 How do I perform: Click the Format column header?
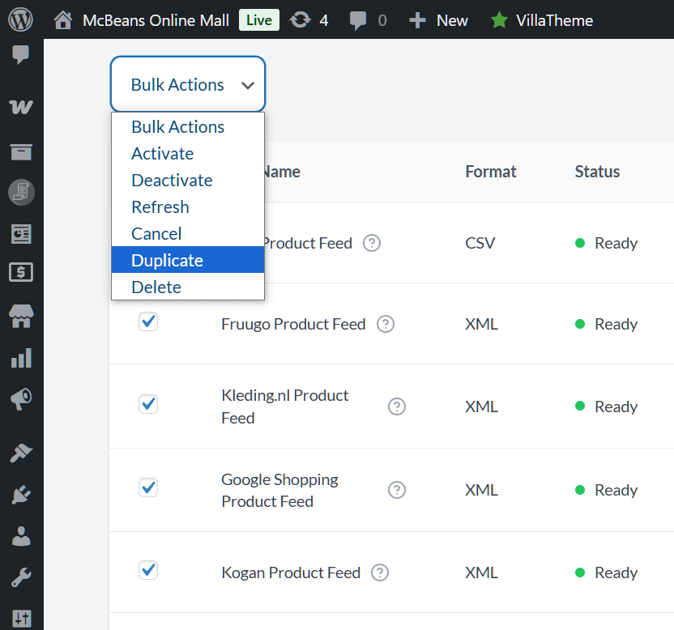[x=491, y=172]
